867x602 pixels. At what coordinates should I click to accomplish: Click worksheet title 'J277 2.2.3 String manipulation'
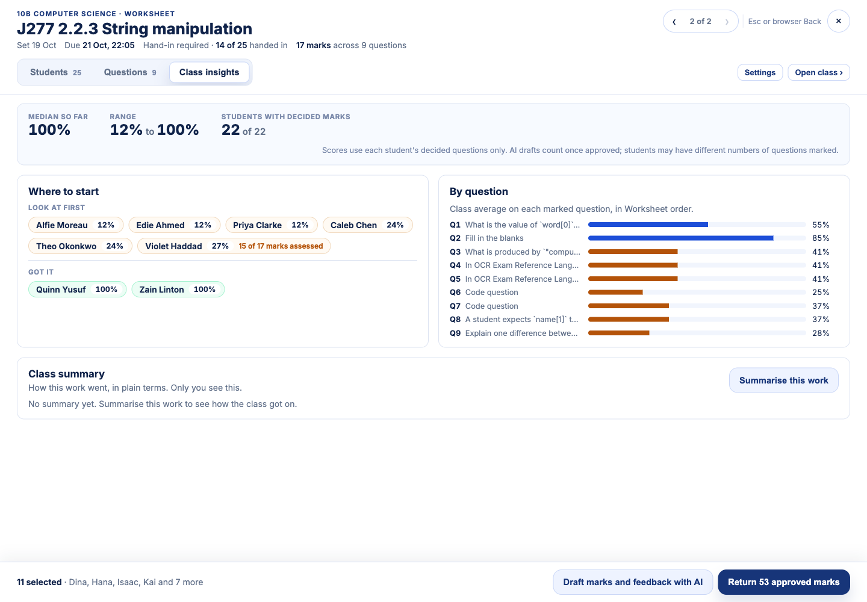tap(134, 29)
